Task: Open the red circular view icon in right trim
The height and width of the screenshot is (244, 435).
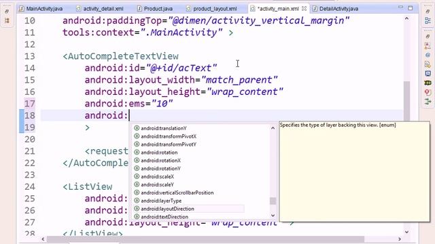Action: point(428,92)
